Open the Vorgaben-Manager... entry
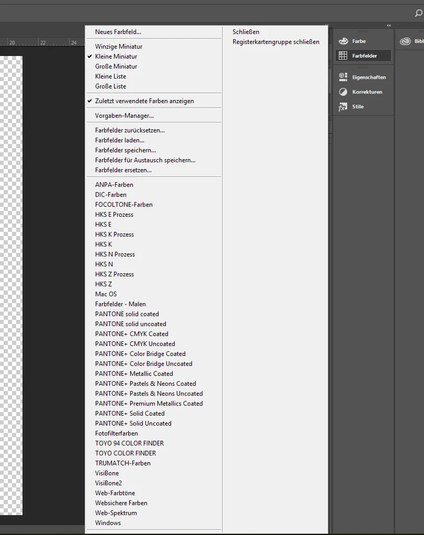The image size is (424, 535). coord(124,116)
